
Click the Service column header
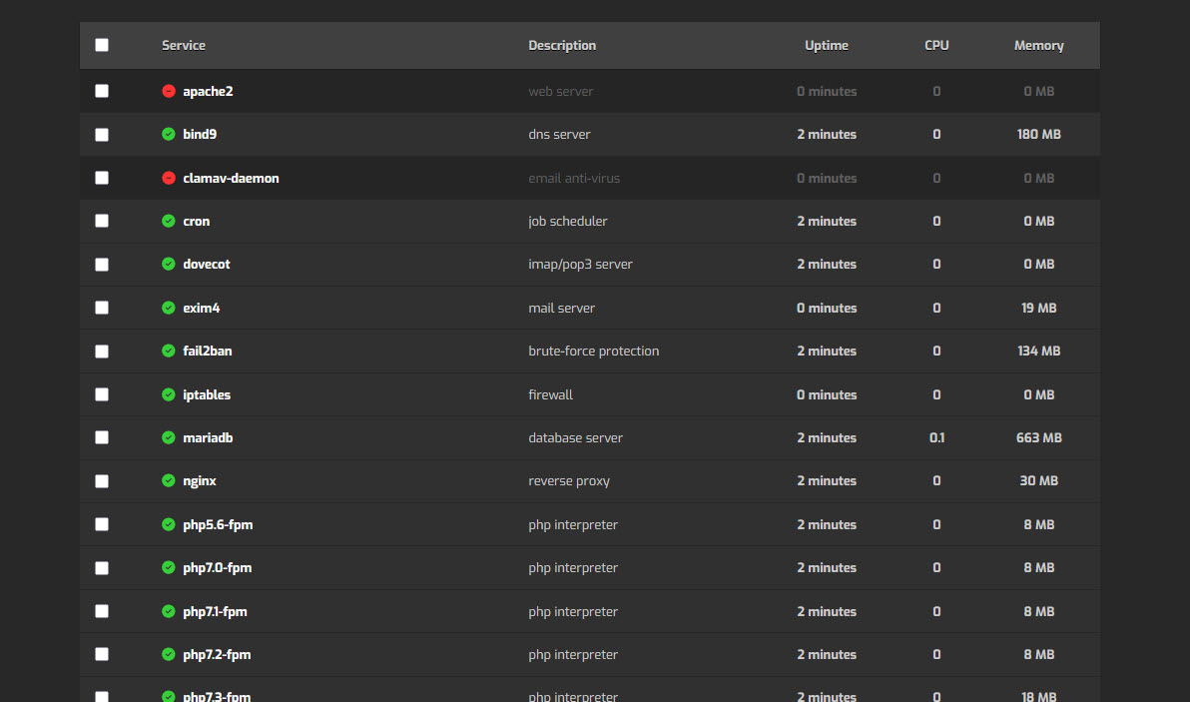coord(184,46)
